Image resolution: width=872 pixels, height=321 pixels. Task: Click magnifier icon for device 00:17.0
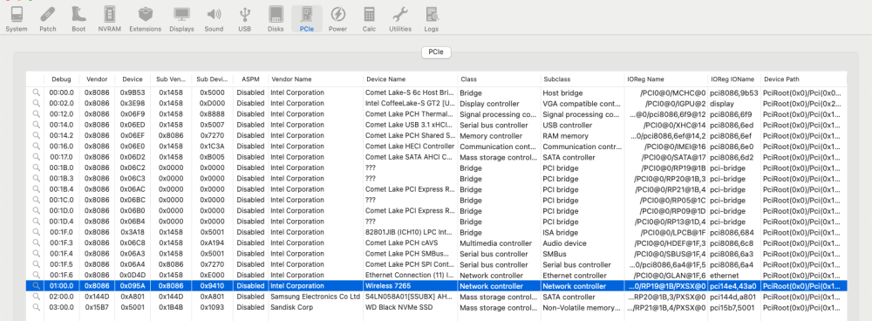point(36,157)
